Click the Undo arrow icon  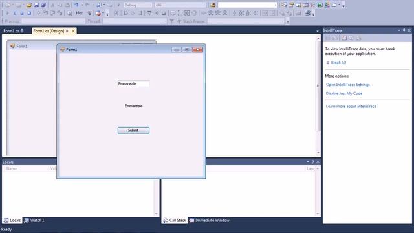(x=76, y=5)
